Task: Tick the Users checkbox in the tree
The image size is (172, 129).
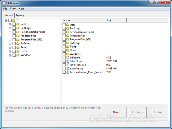Action: (14, 51)
